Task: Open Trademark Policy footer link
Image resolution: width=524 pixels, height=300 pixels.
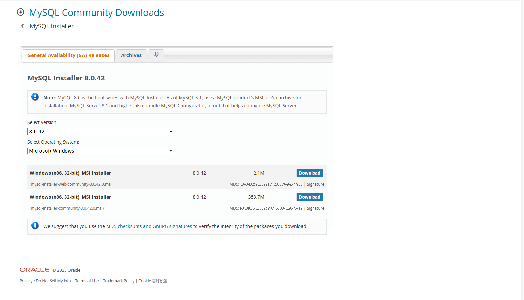Action: [x=119, y=281]
